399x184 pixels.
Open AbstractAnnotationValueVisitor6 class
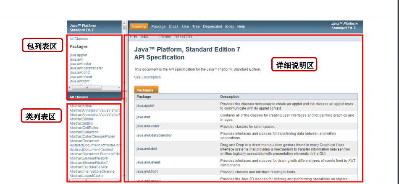point(95,110)
